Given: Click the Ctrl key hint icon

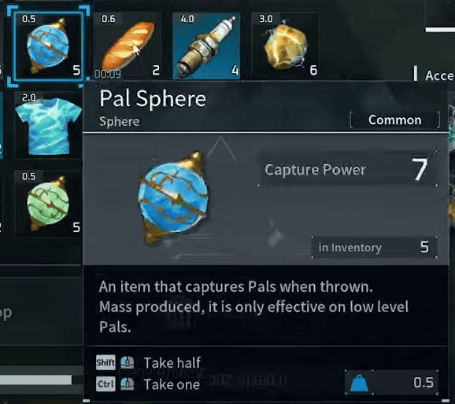Looking at the screenshot, I should (x=105, y=384).
